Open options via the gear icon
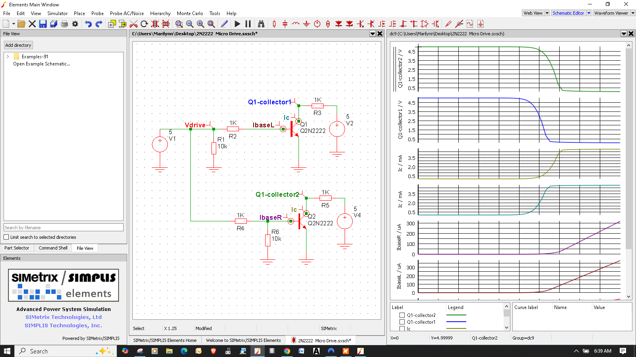The height and width of the screenshot is (357, 636). pyautogui.click(x=75, y=24)
